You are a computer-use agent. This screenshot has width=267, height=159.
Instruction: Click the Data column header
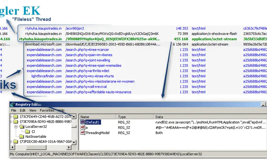click(210, 117)
